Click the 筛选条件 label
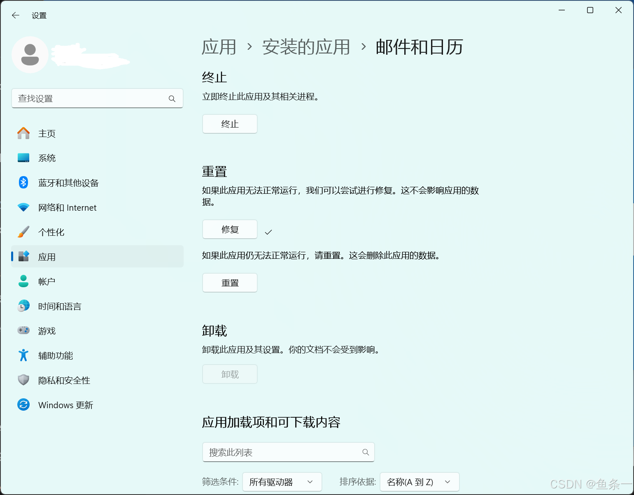Viewport: 634px width, 495px height. (x=220, y=482)
